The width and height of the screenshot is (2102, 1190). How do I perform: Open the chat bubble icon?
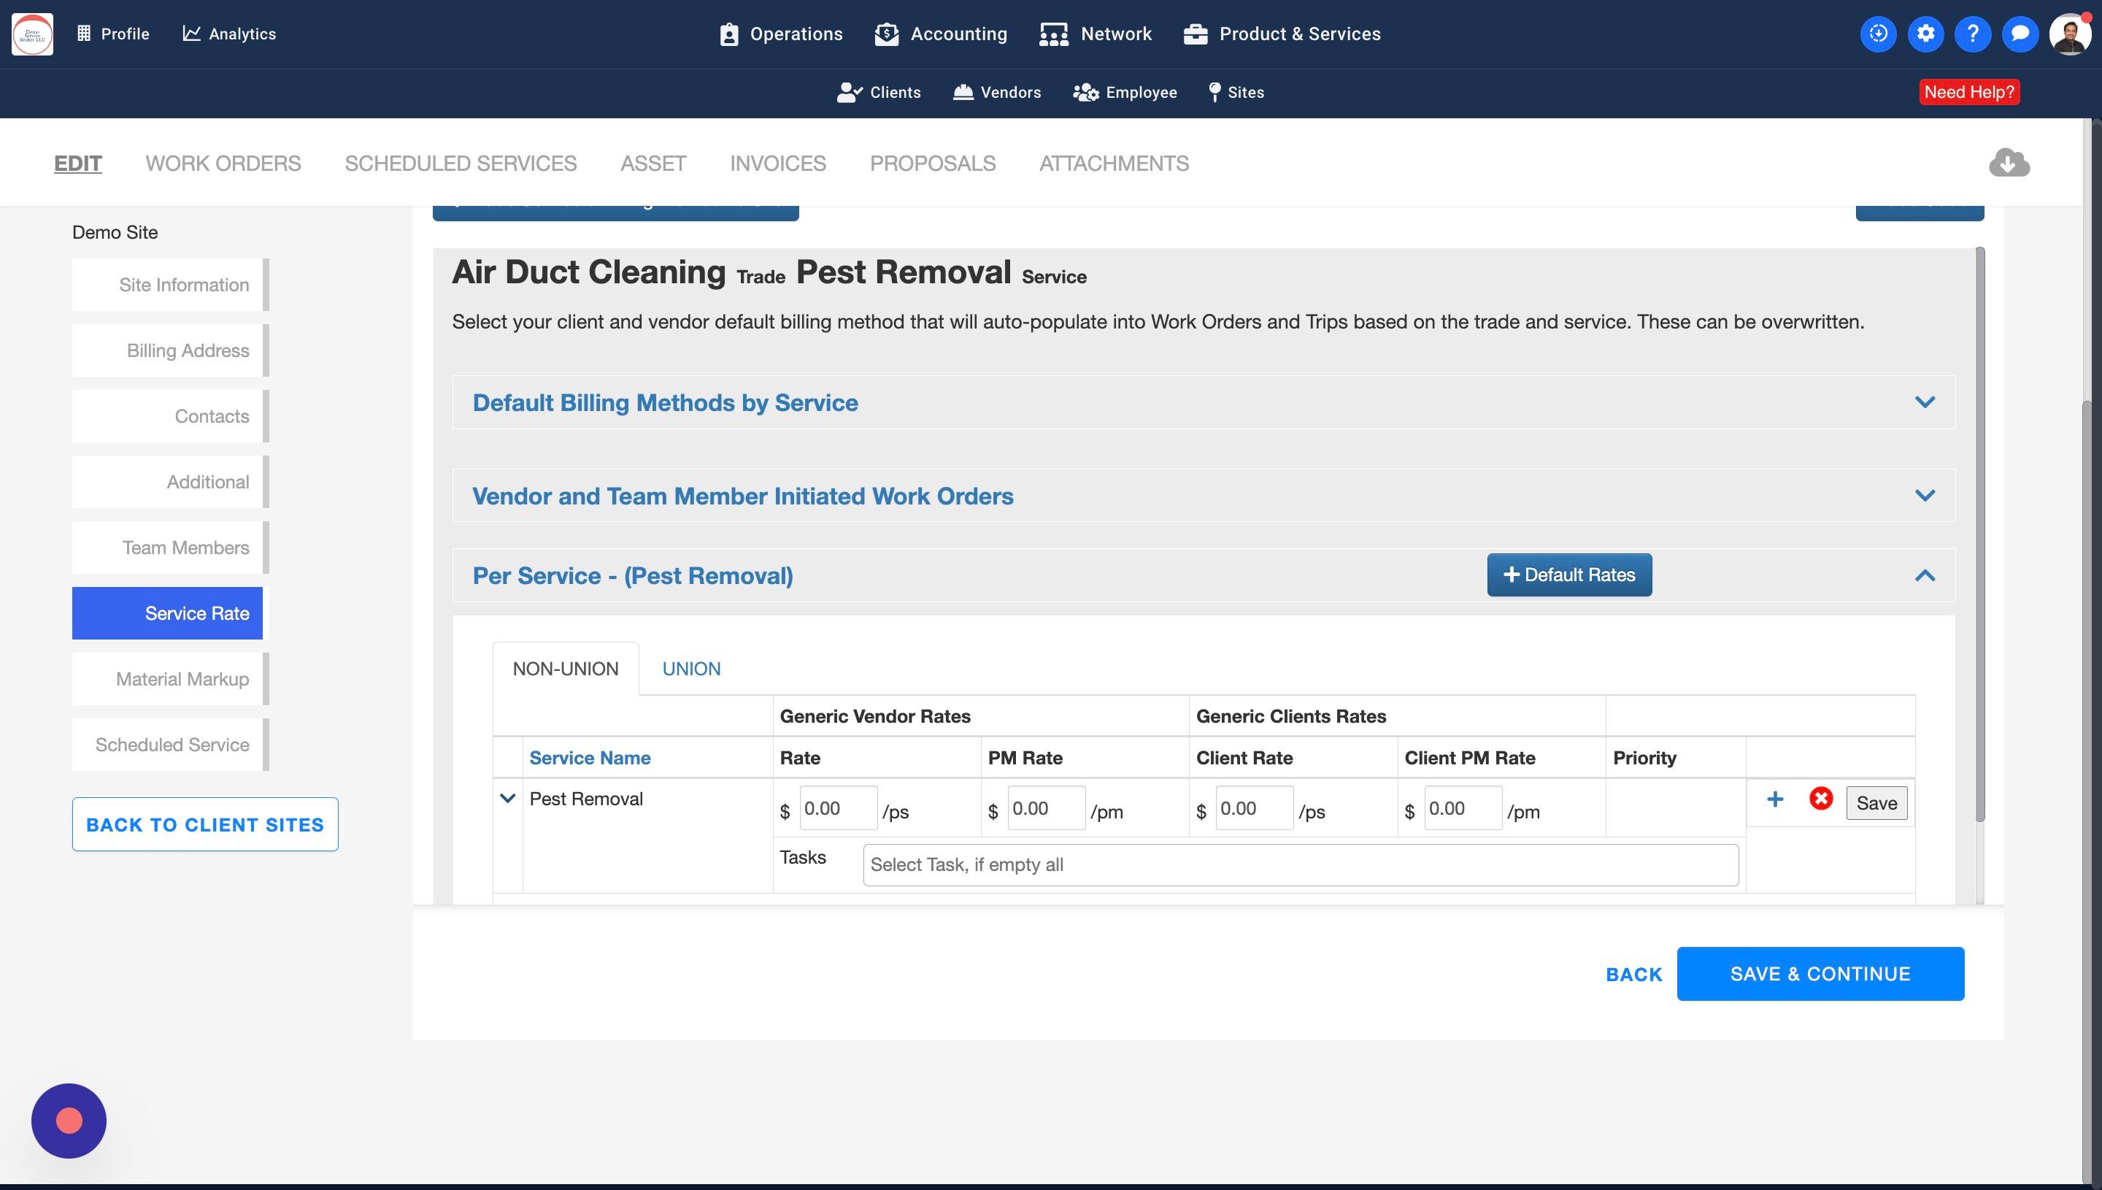click(x=2020, y=34)
